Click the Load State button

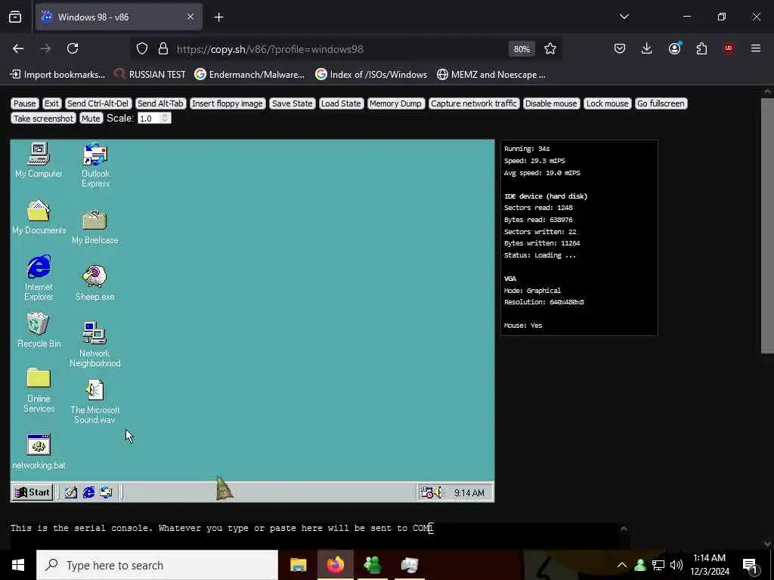(x=341, y=103)
